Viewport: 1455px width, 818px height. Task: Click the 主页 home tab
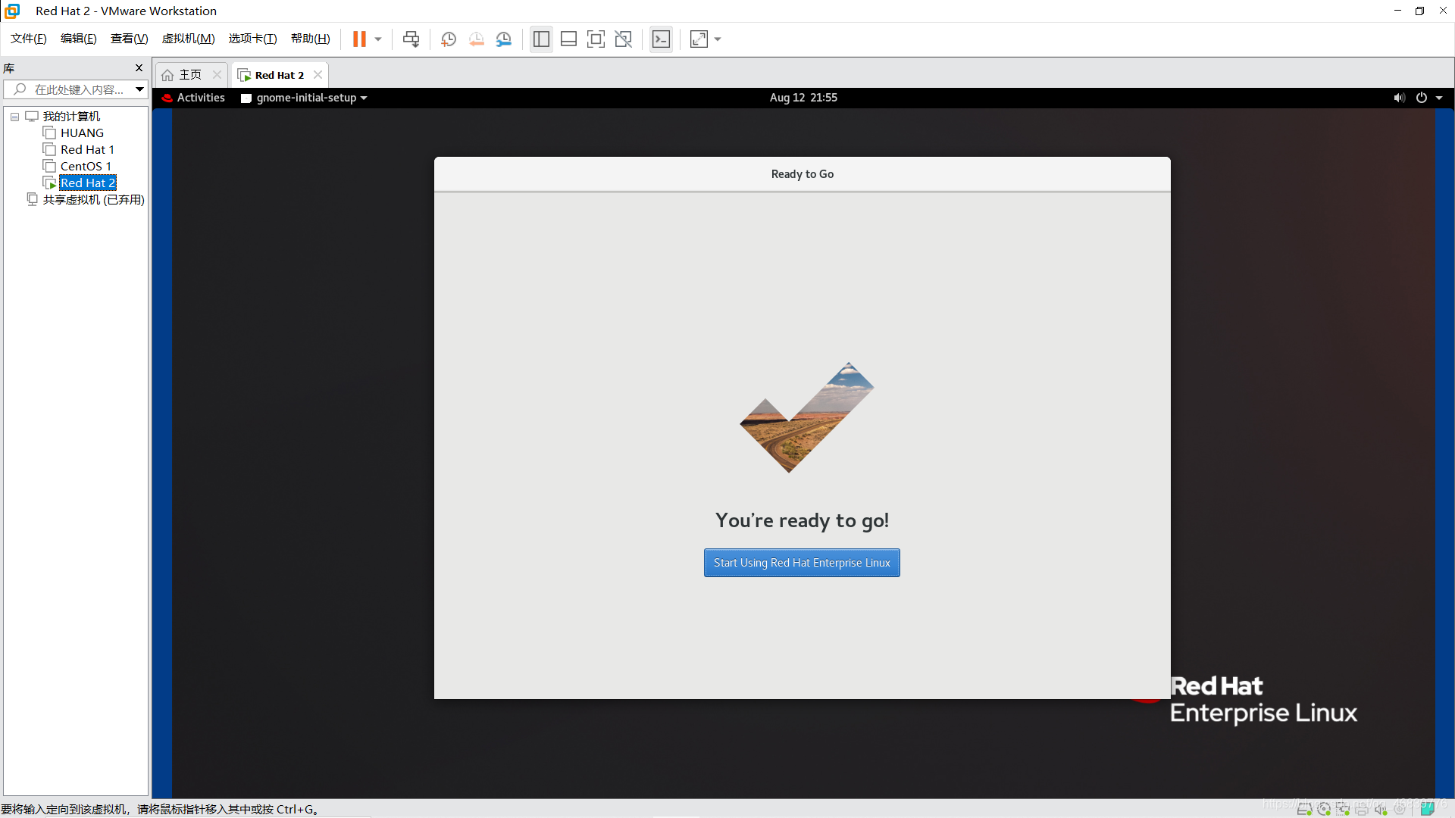coord(189,75)
